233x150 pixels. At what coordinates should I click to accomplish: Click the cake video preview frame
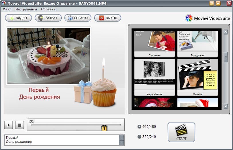49,56
